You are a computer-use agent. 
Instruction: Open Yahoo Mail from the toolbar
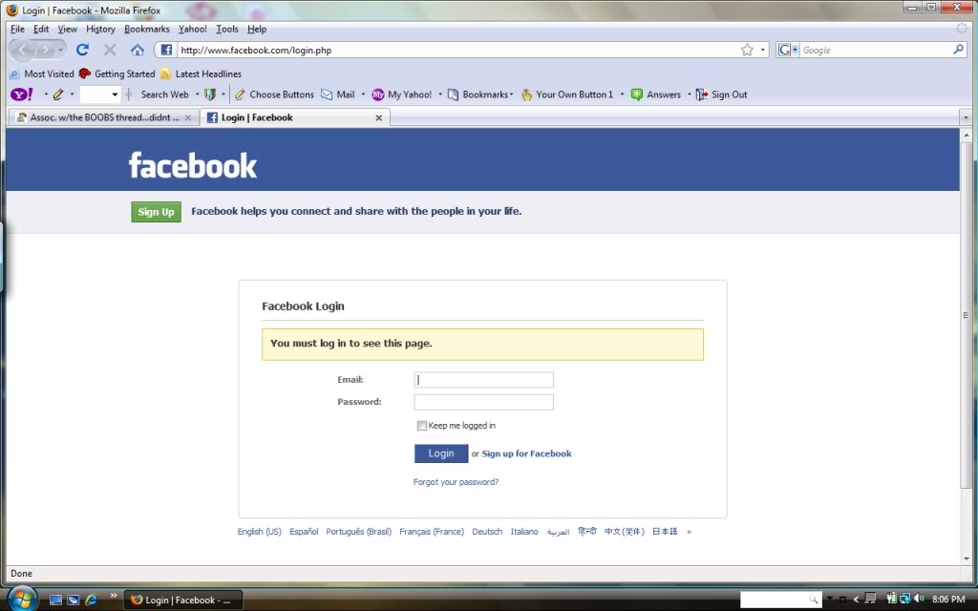pyautogui.click(x=338, y=95)
